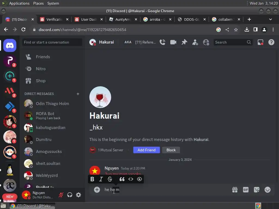Apply italic formatting to selected text
279x209 pixels.
(x=101, y=179)
